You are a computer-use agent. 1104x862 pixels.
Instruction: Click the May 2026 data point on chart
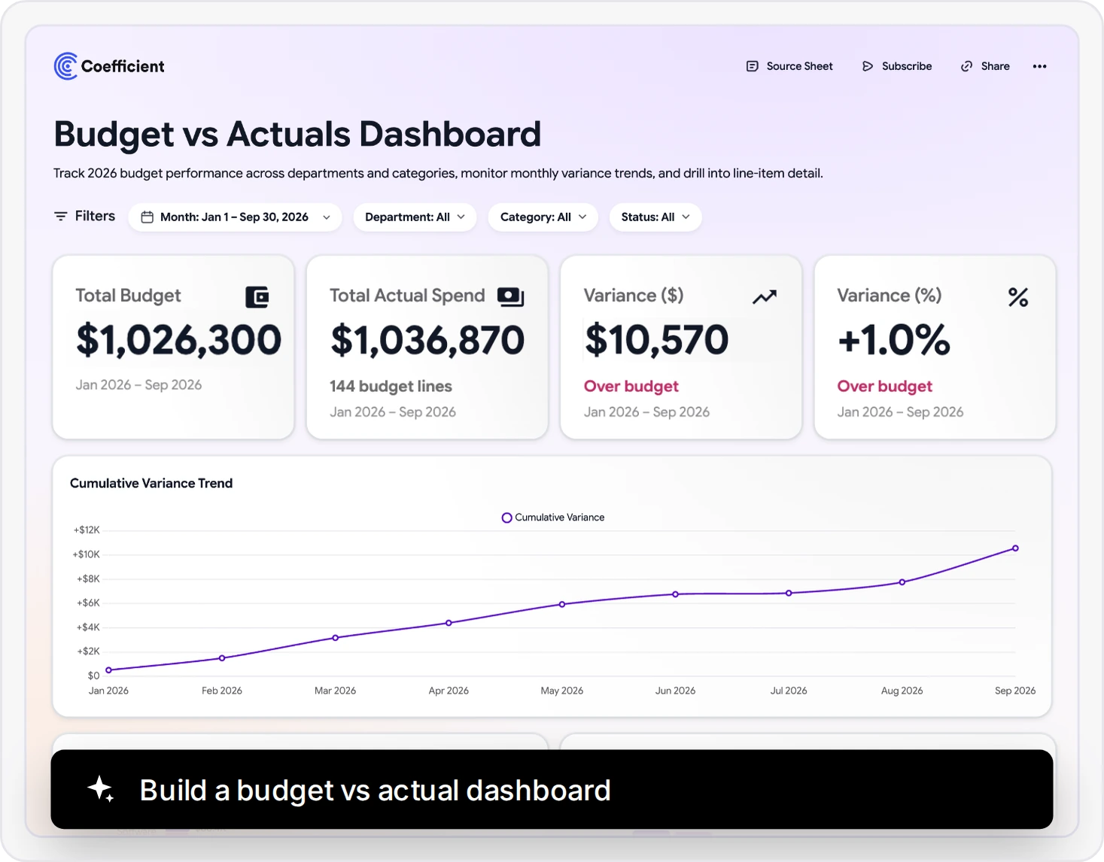562,604
